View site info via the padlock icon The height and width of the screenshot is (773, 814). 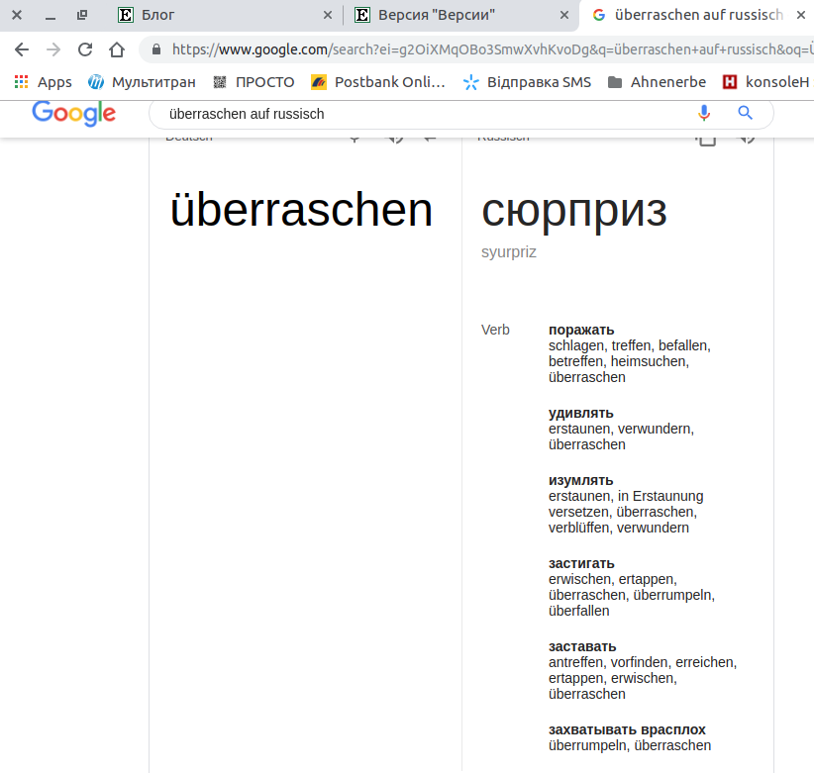155,49
